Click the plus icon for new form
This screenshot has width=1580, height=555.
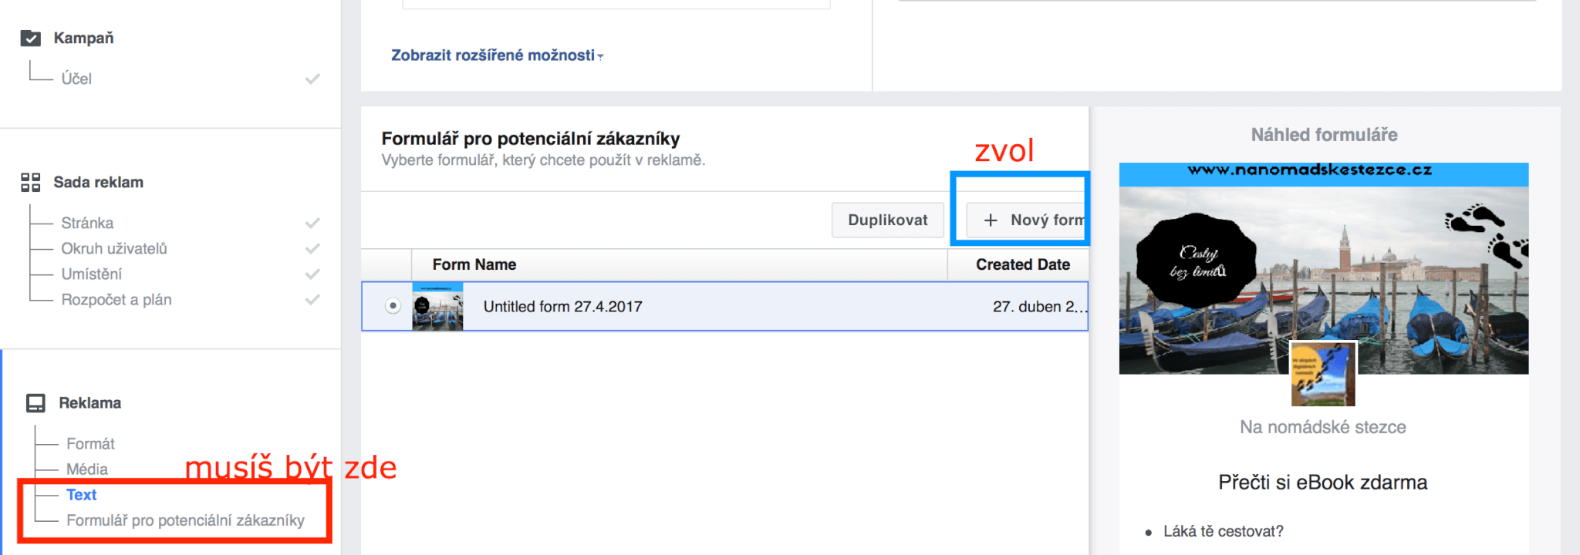(x=991, y=220)
